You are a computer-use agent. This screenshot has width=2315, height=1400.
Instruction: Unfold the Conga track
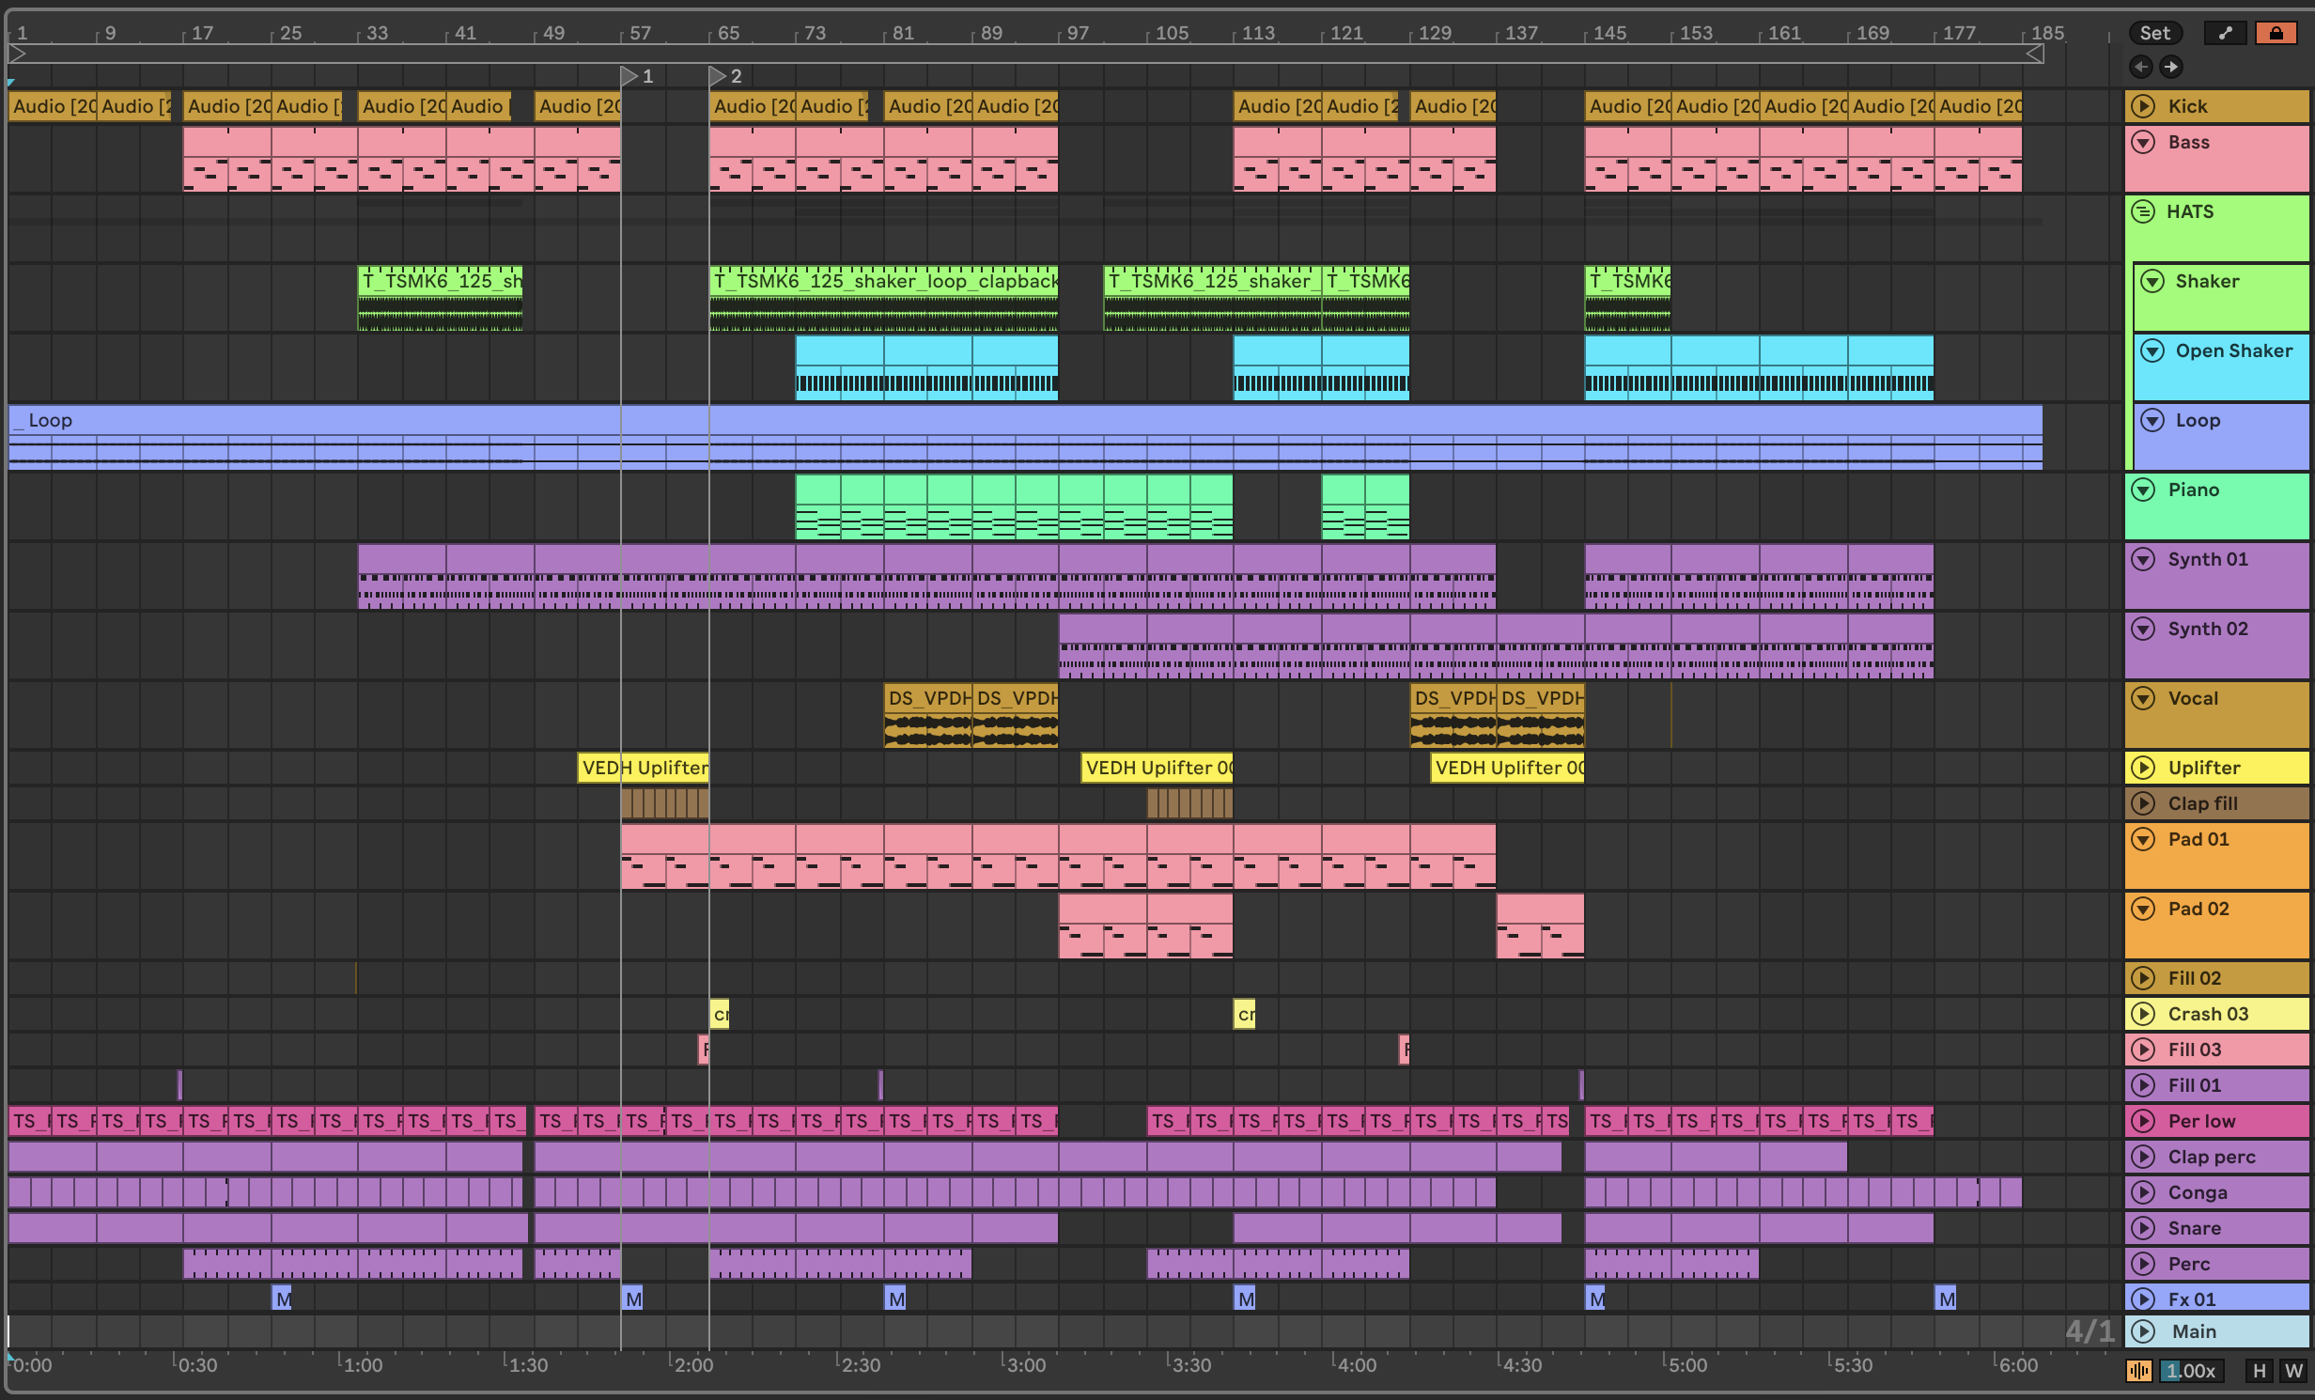[x=2143, y=1192]
